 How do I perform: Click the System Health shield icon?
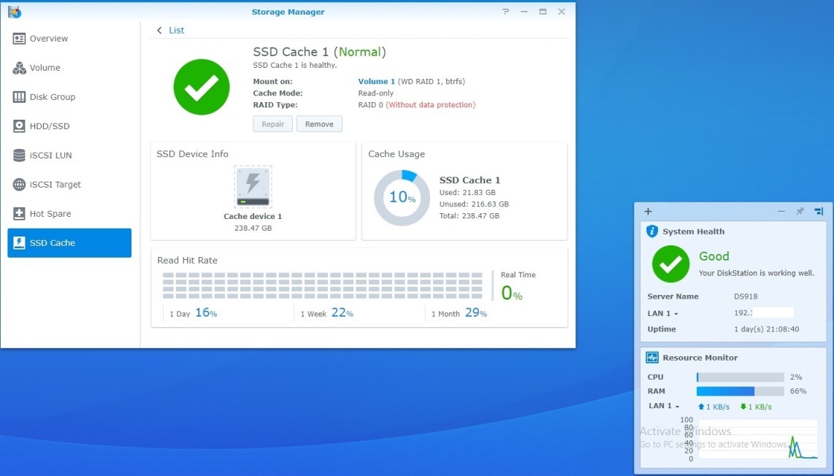[651, 231]
